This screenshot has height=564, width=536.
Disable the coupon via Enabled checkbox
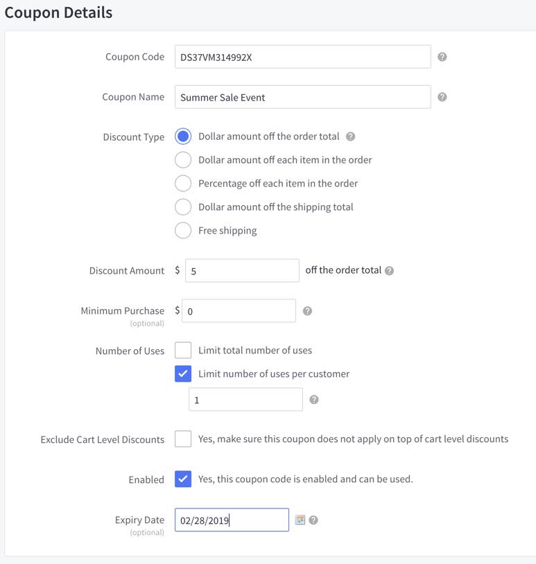tap(183, 479)
